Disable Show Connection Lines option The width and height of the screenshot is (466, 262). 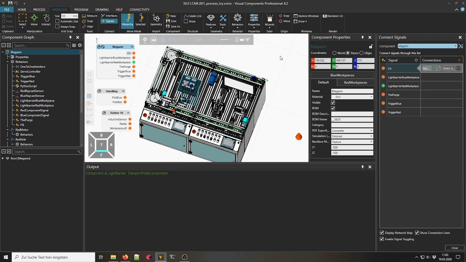pos(417,233)
